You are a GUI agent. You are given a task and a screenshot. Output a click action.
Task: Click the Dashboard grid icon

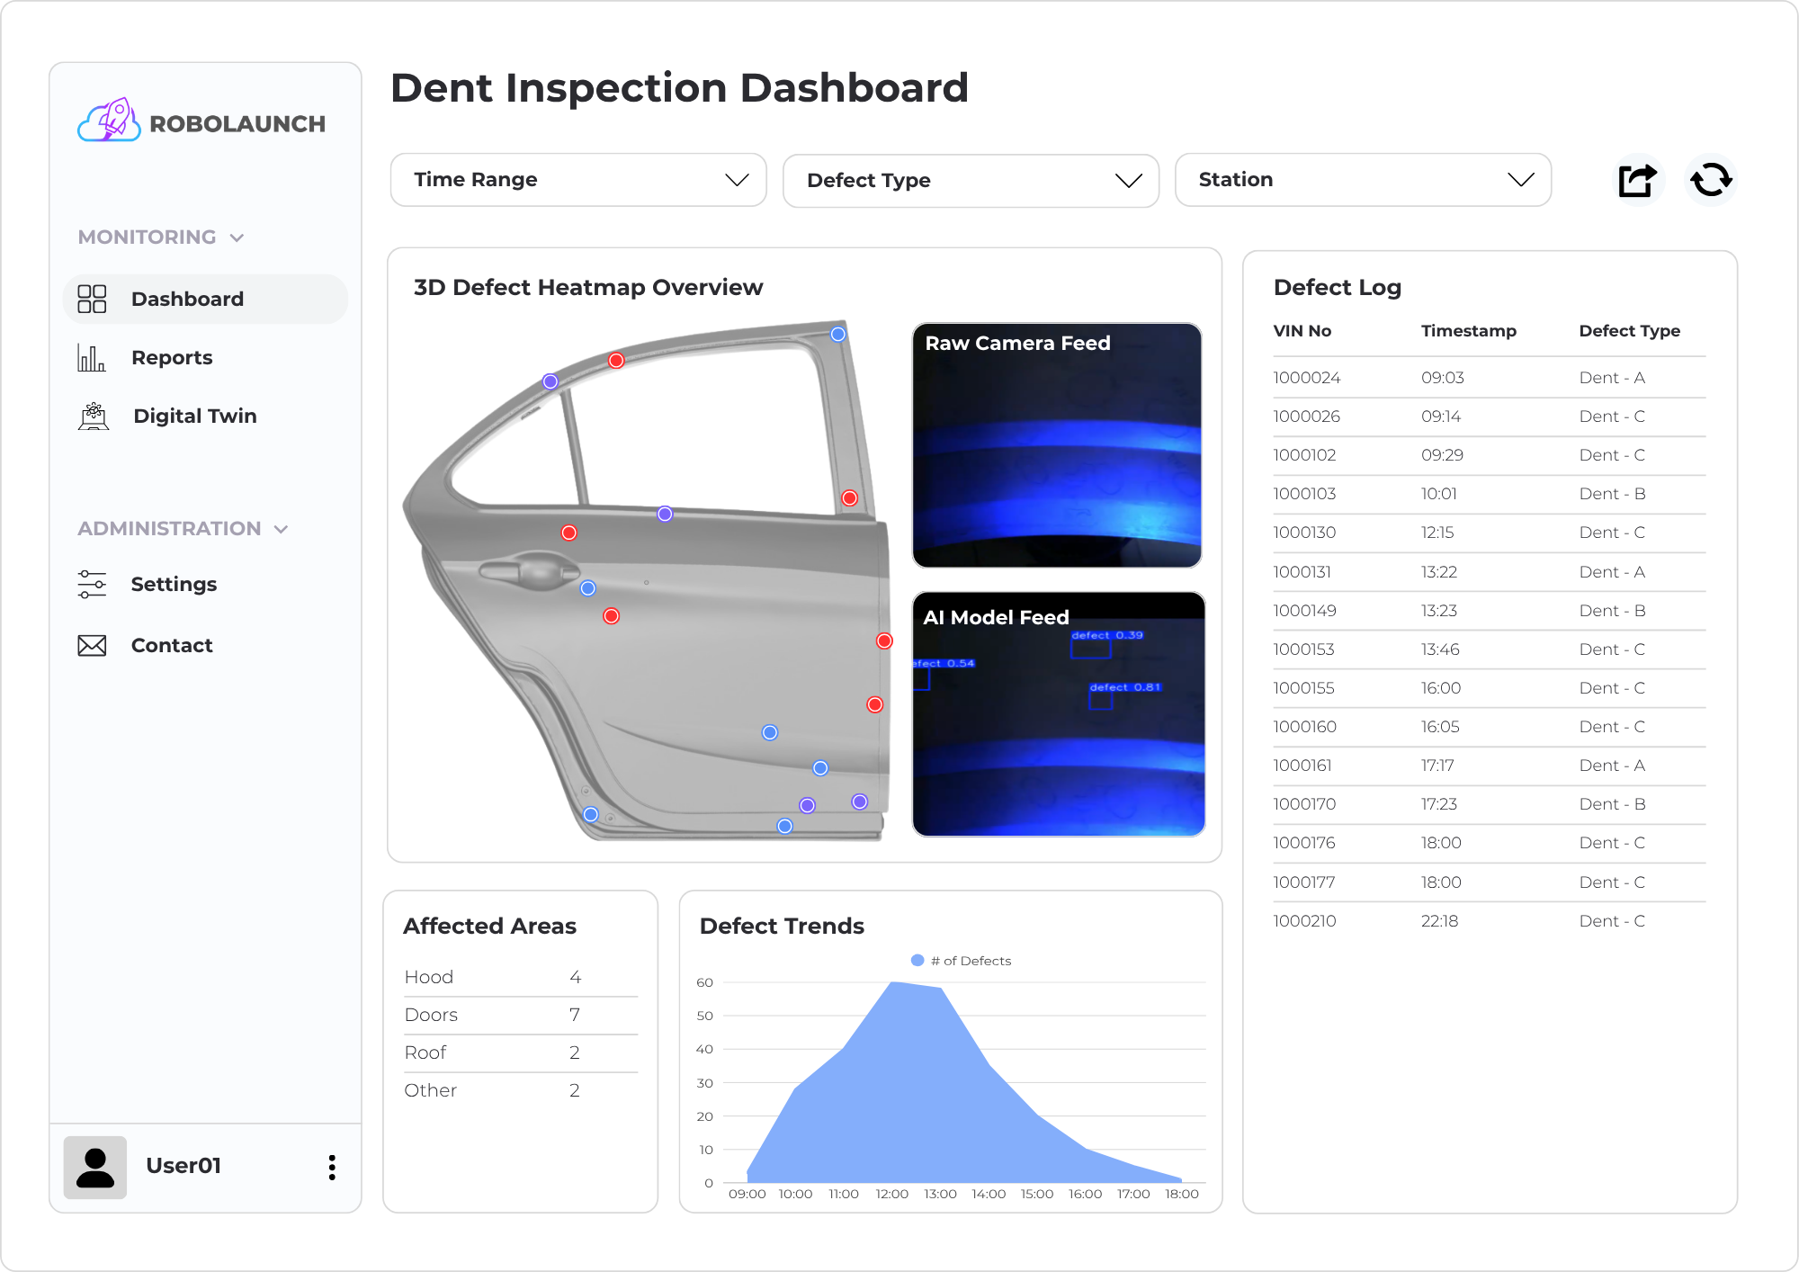pos(92,299)
